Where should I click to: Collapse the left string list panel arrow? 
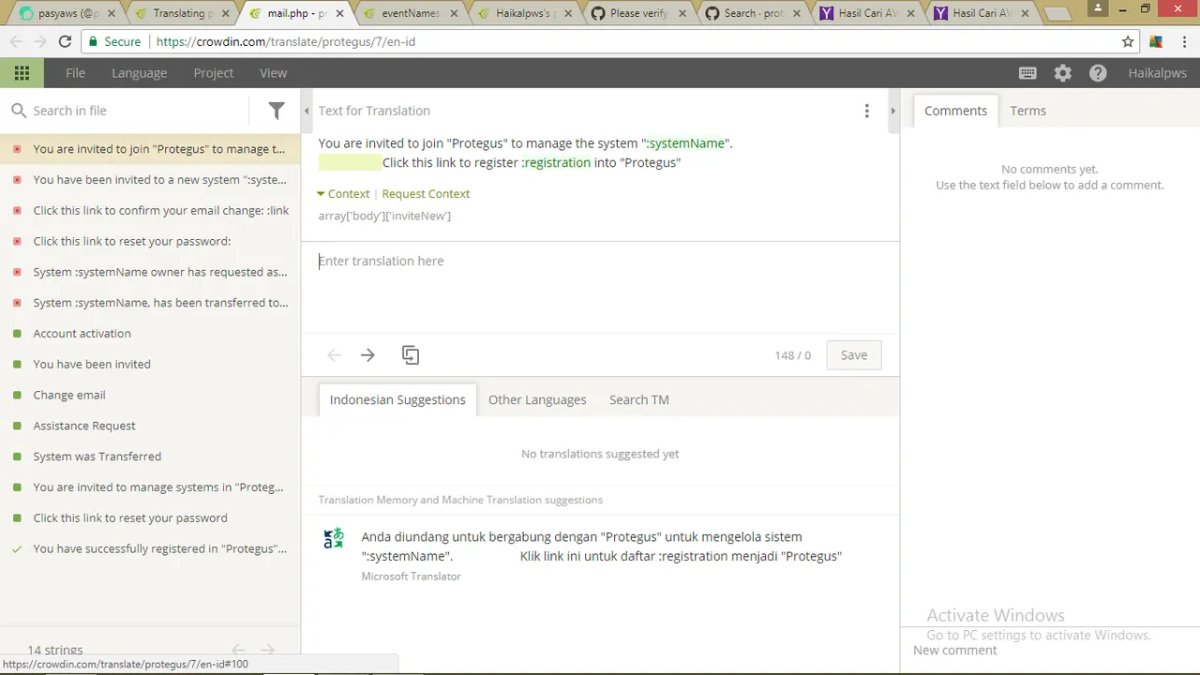pyautogui.click(x=307, y=111)
